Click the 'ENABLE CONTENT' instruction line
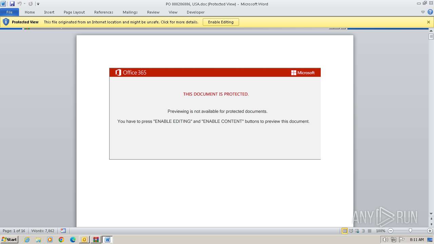 (214, 121)
